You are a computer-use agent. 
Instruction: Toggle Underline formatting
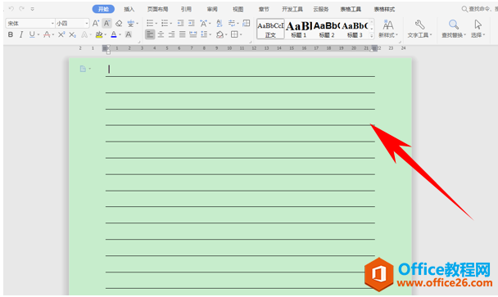[x=32, y=34]
